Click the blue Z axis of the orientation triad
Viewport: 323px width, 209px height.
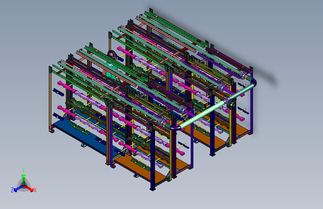(x=18, y=189)
